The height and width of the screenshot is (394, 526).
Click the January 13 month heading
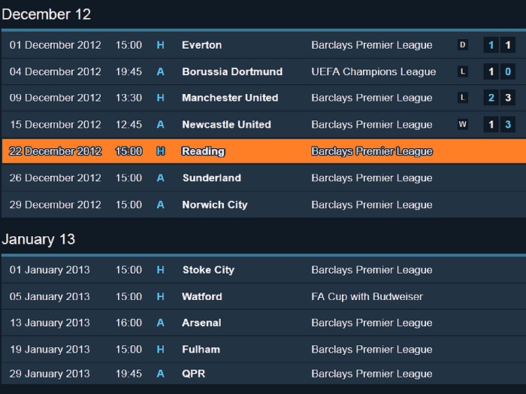(38, 239)
